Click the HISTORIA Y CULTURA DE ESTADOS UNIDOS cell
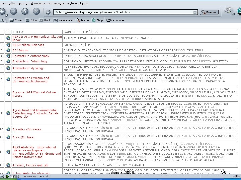Screen dimensions: 241x180 tap(104, 165)
